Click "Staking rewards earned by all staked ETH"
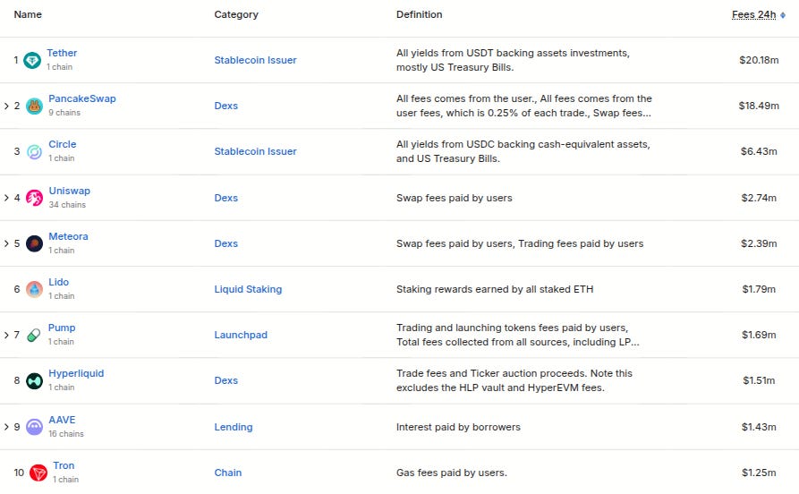799x494 pixels. pyautogui.click(x=495, y=289)
